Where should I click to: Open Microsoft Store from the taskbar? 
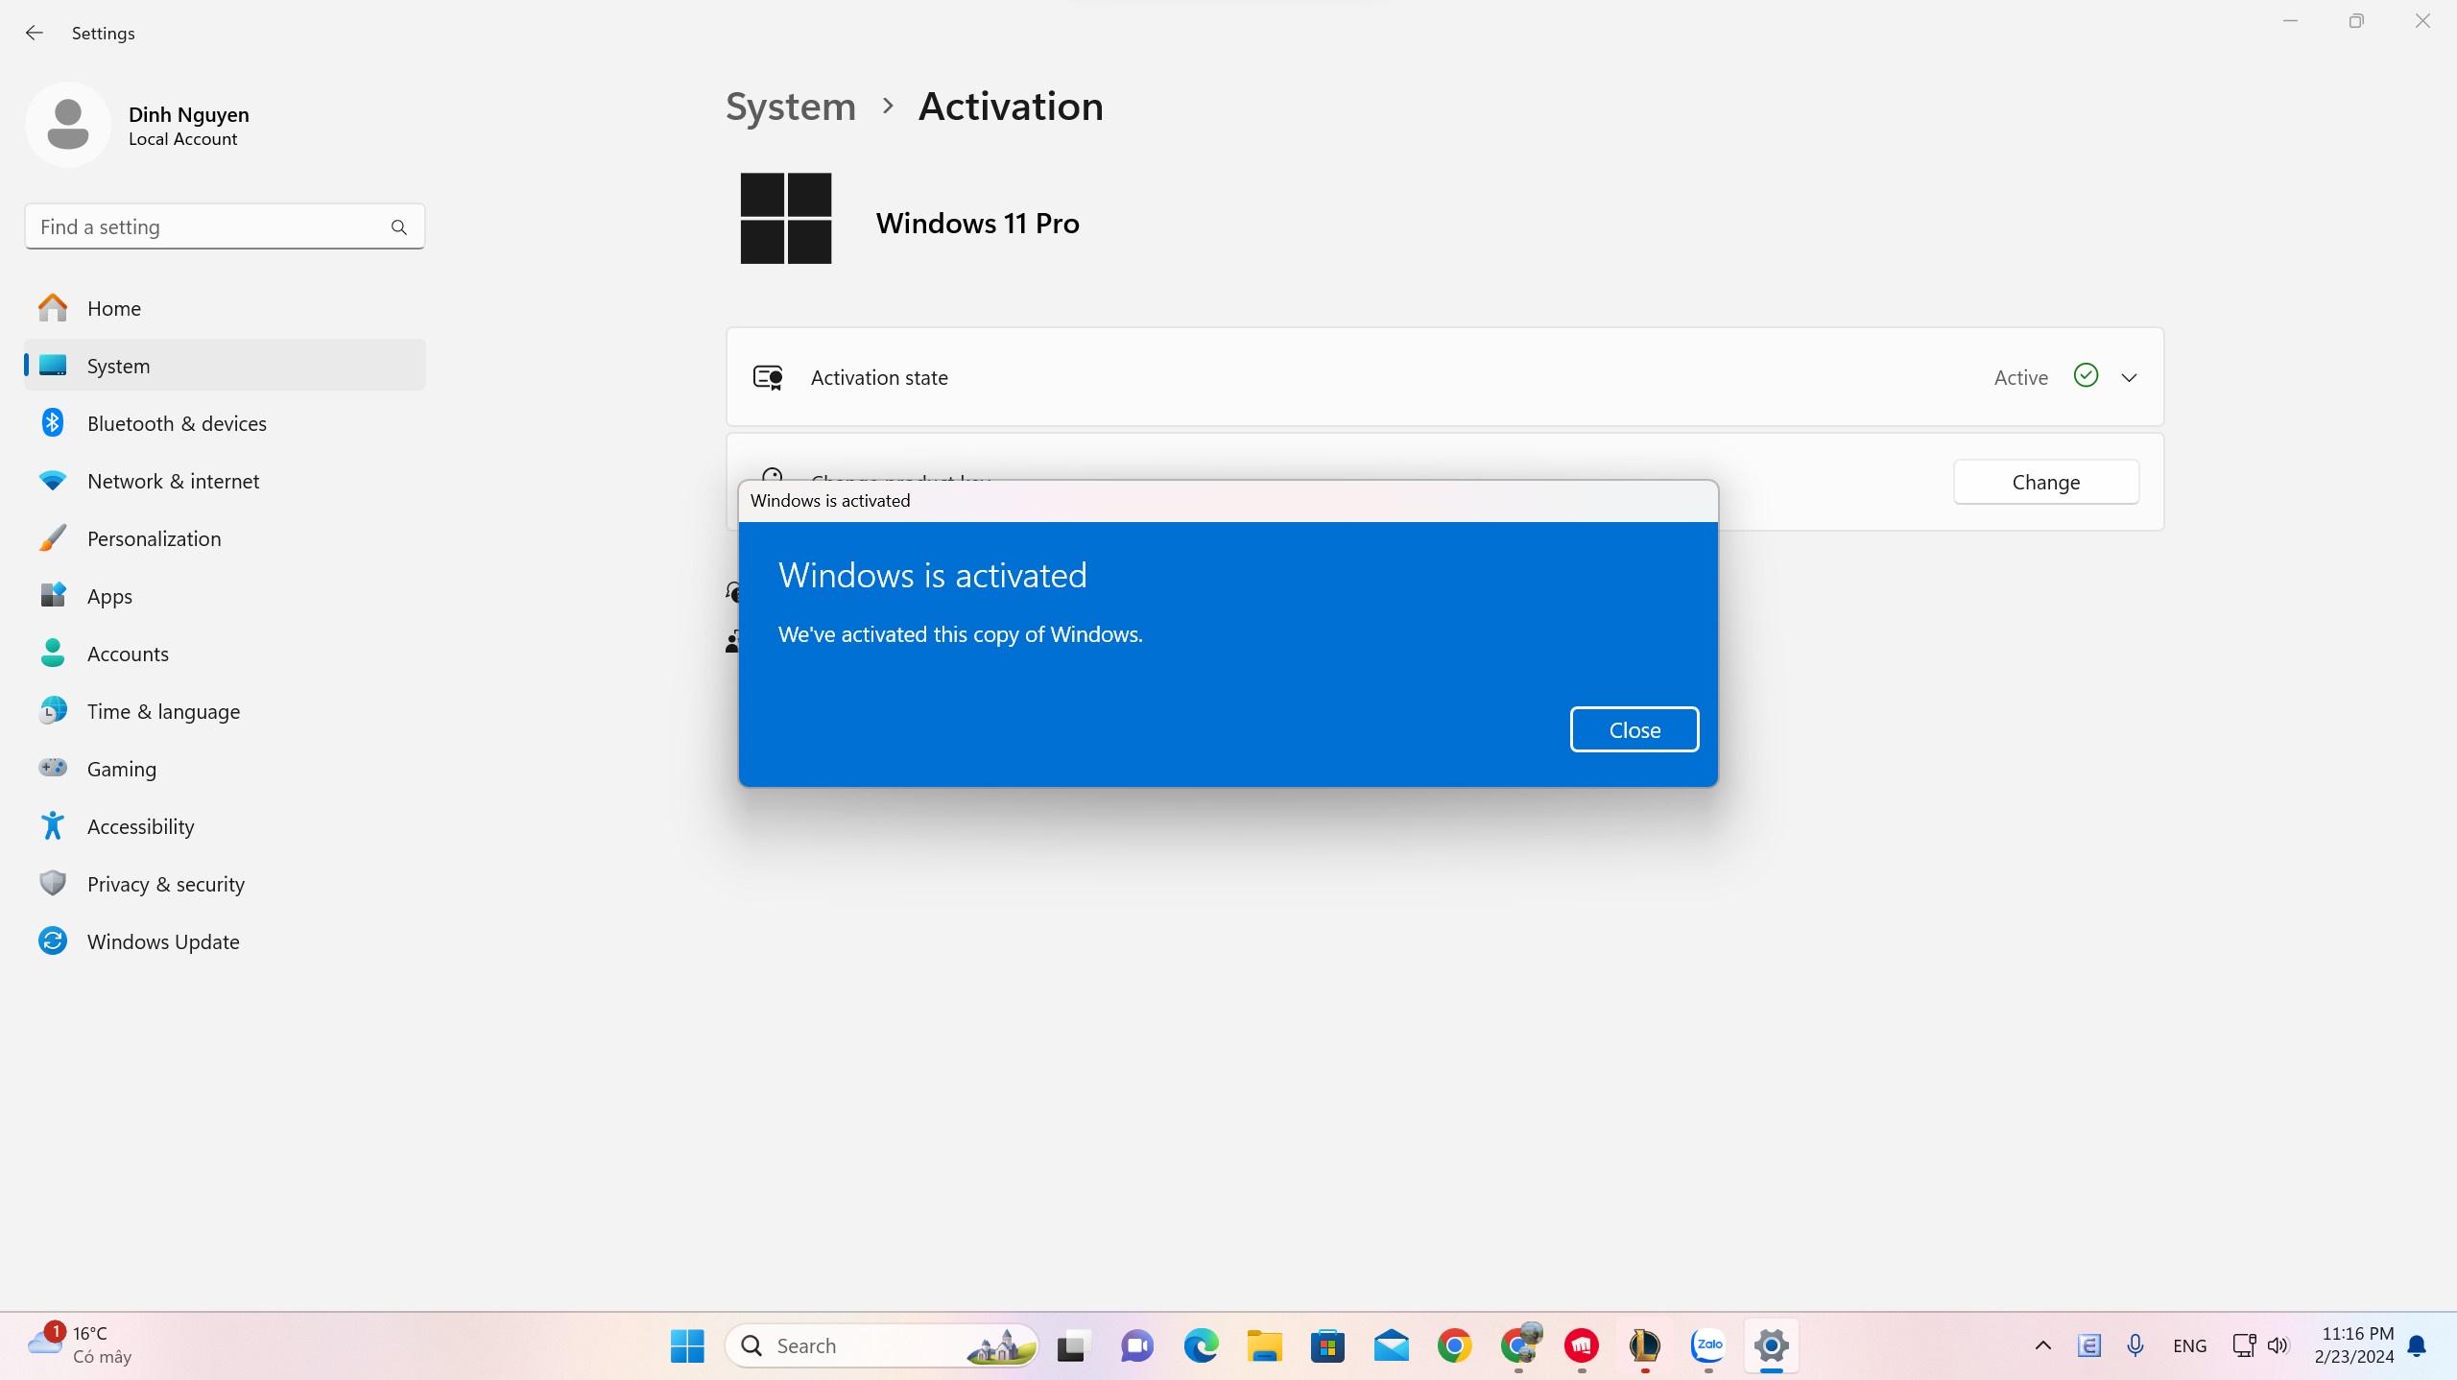pyautogui.click(x=1327, y=1345)
